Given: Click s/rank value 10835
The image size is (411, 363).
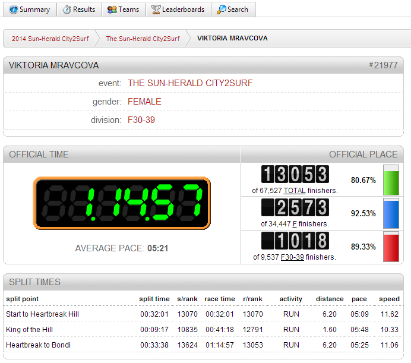Looking at the screenshot, I should 187,330.
